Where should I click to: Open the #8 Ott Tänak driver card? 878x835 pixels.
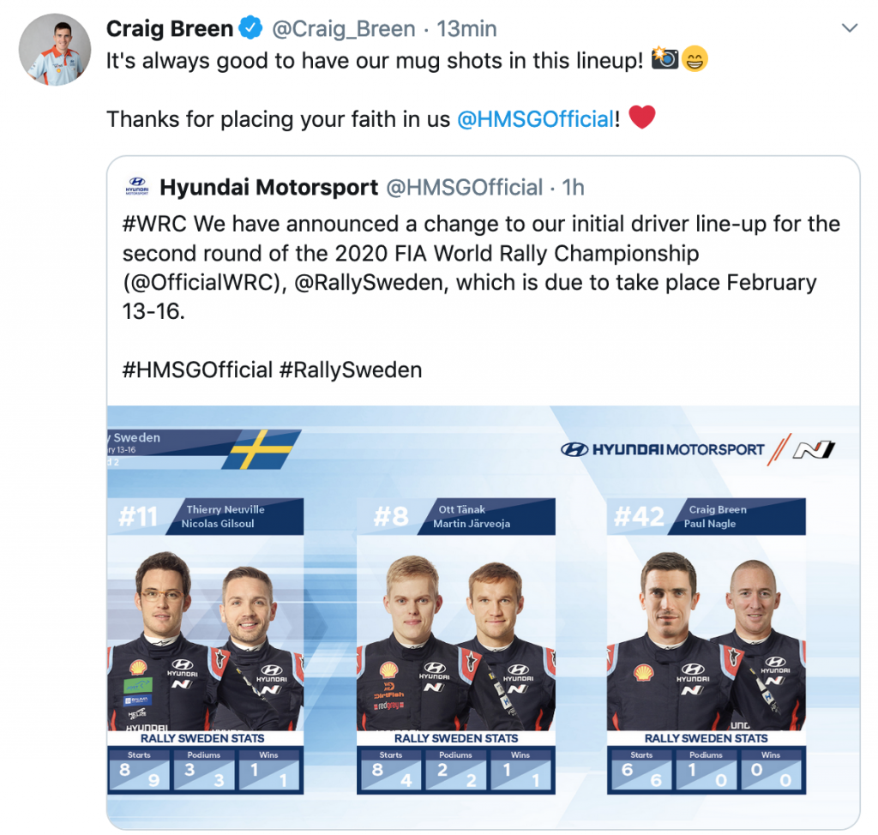point(456,646)
